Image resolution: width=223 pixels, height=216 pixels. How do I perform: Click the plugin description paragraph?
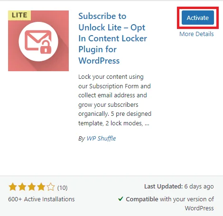(x=115, y=100)
